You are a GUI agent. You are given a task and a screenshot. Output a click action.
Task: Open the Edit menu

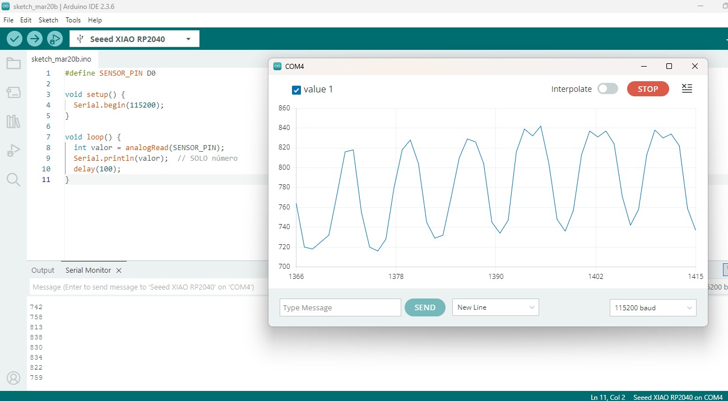tap(26, 20)
